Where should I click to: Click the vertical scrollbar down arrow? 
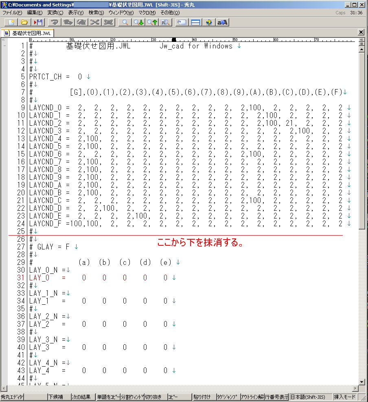point(361,382)
